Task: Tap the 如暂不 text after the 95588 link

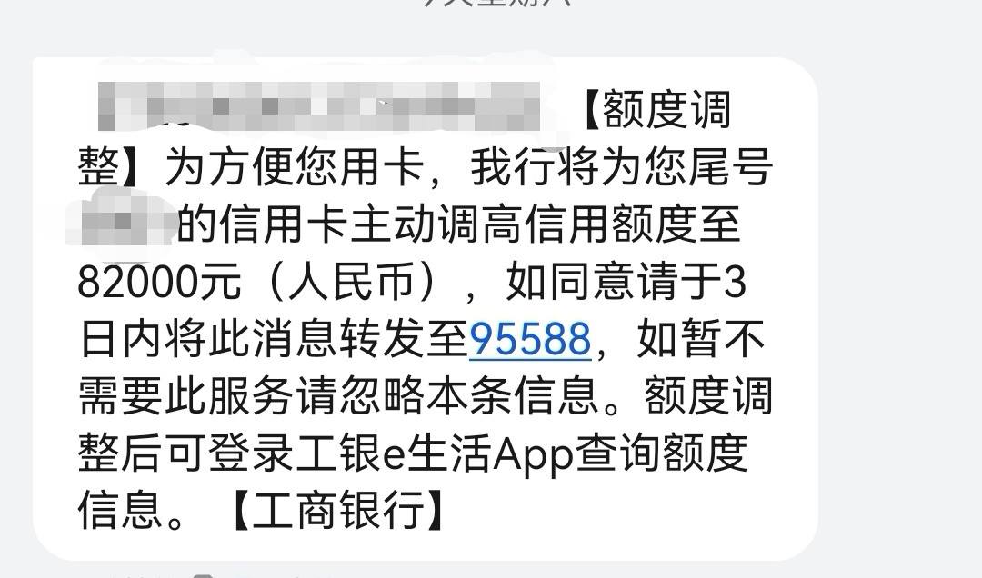Action: [701, 339]
